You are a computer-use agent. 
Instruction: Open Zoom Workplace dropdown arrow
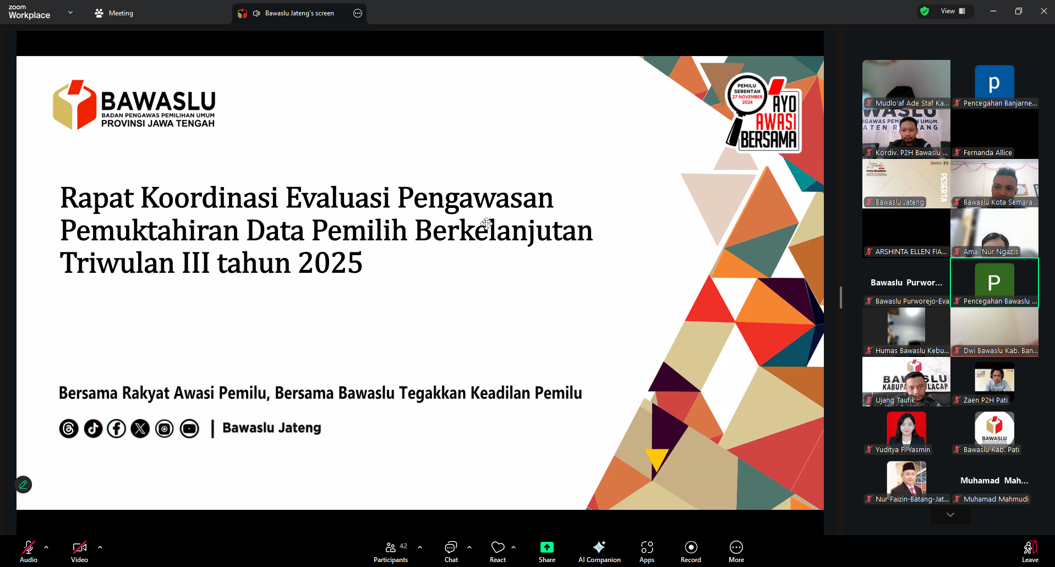tap(70, 12)
